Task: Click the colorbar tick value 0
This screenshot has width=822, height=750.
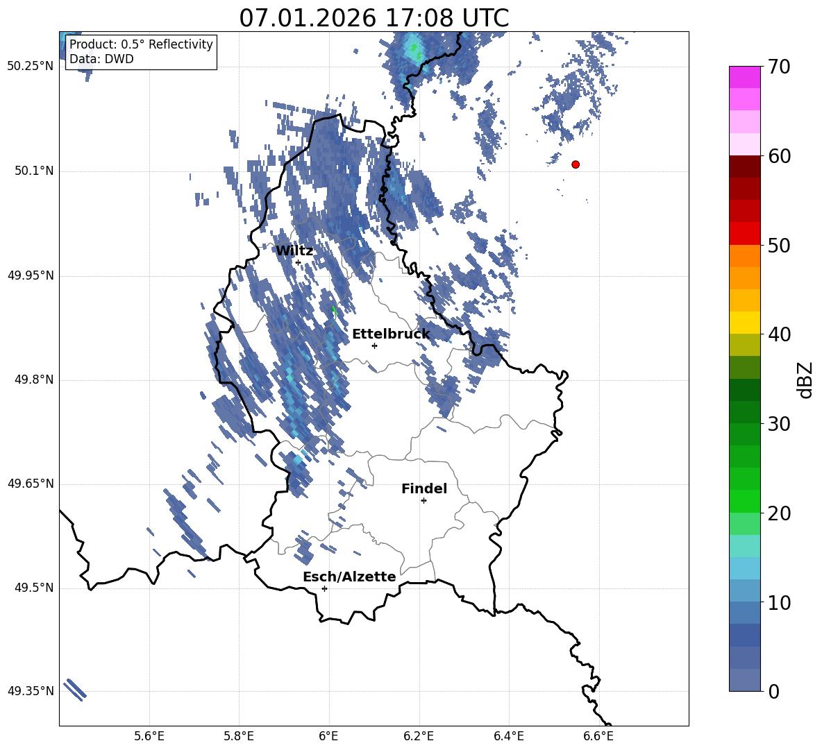Action: (x=773, y=691)
